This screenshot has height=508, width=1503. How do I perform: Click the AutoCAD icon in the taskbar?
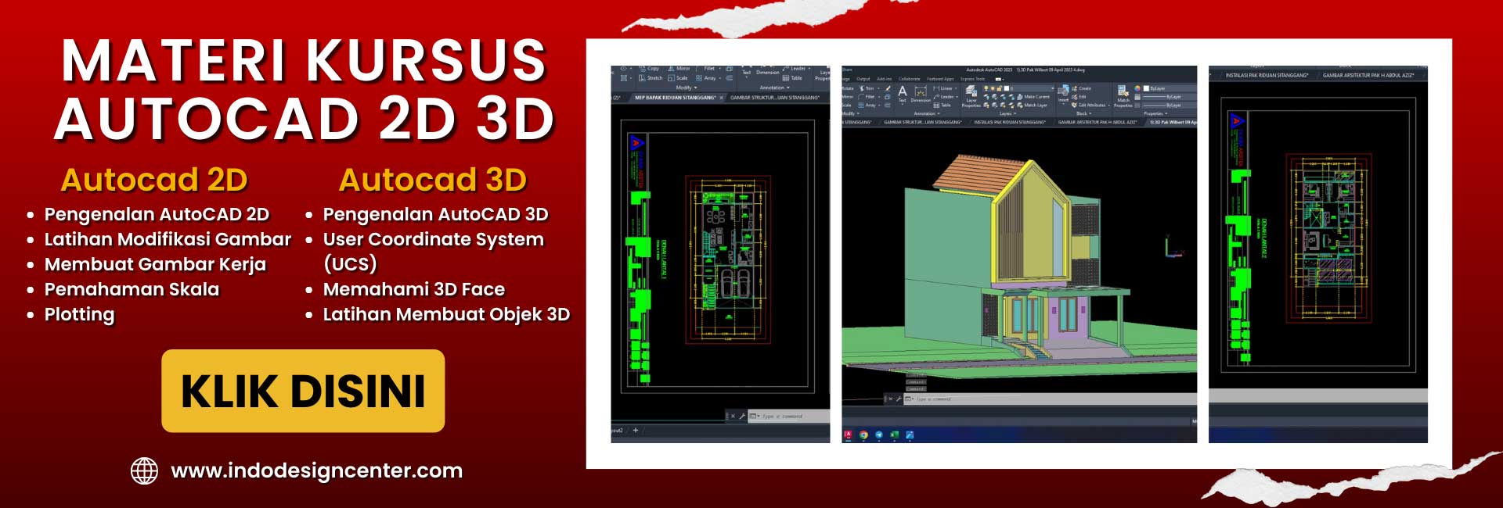tap(848, 435)
